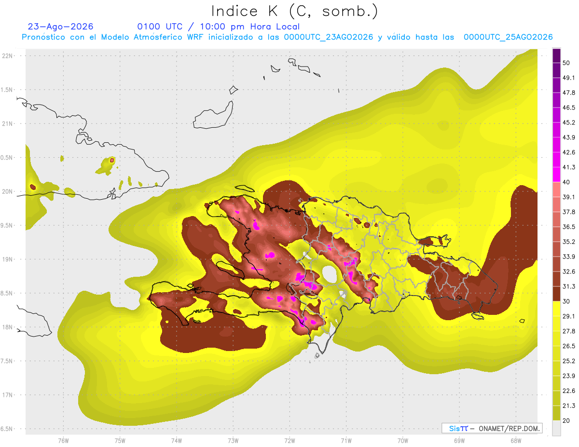Click the legend value "45.2"

[568, 122]
